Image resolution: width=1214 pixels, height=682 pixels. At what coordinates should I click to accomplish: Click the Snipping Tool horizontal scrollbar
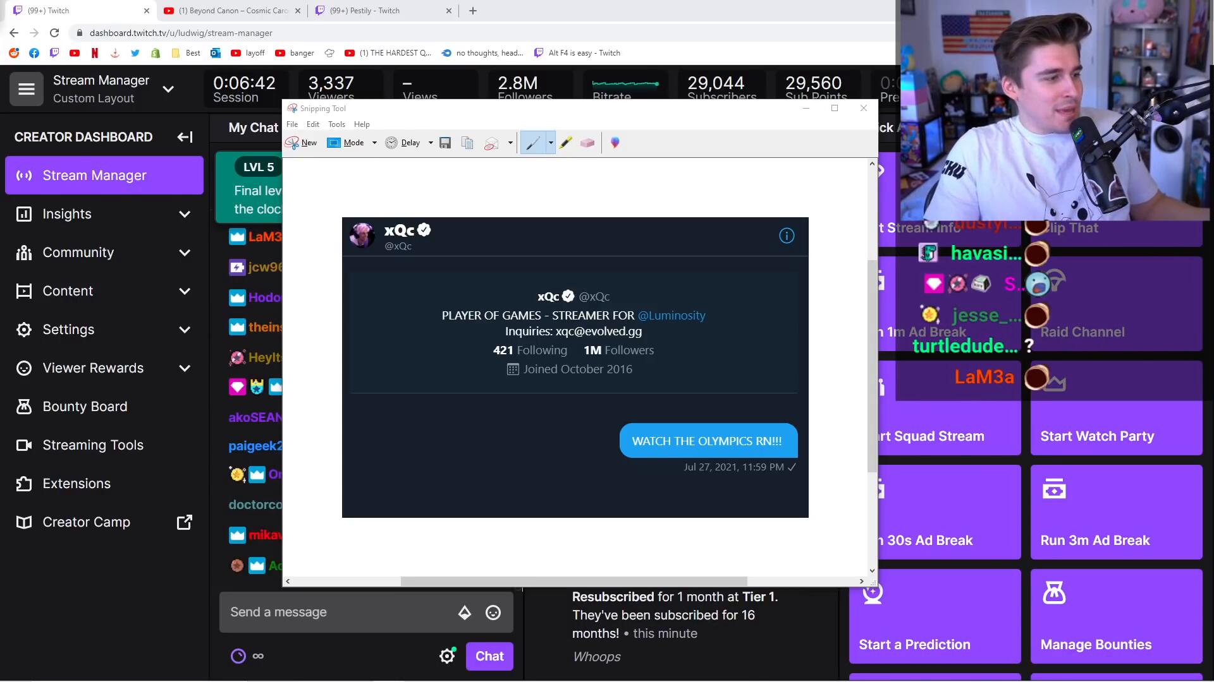[573, 581]
